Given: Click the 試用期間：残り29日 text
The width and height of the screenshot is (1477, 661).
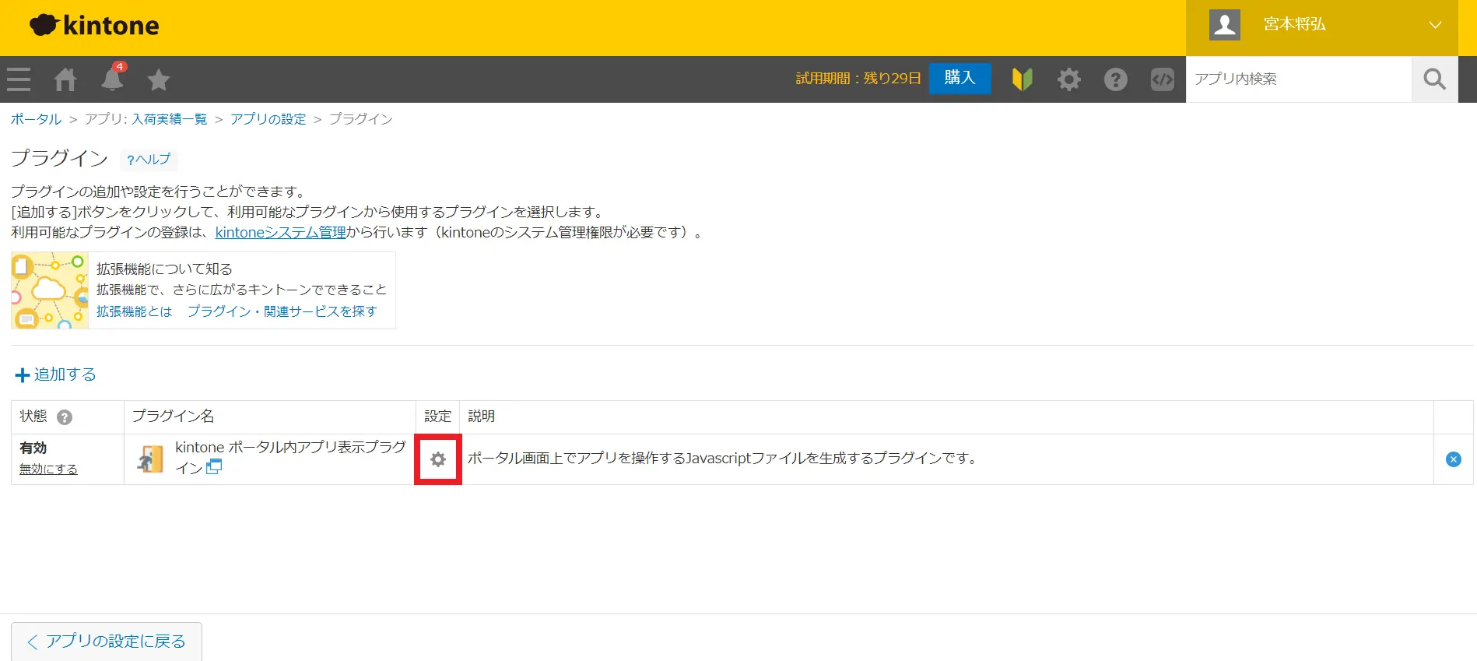Looking at the screenshot, I should (858, 79).
